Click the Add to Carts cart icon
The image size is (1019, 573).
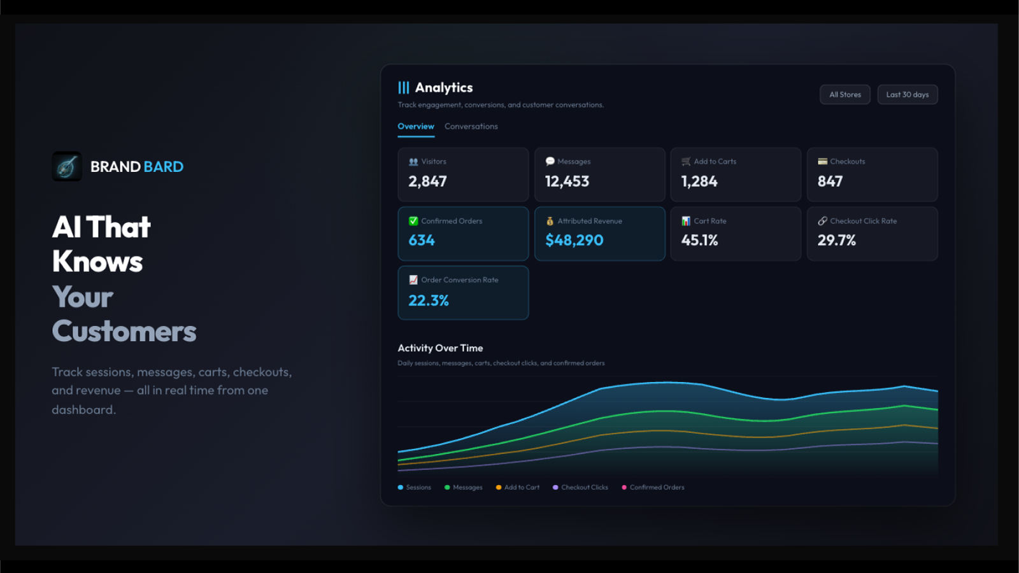tap(686, 162)
